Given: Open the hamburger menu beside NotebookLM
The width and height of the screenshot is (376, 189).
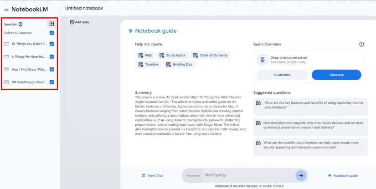Looking at the screenshot, I should [x=6, y=9].
